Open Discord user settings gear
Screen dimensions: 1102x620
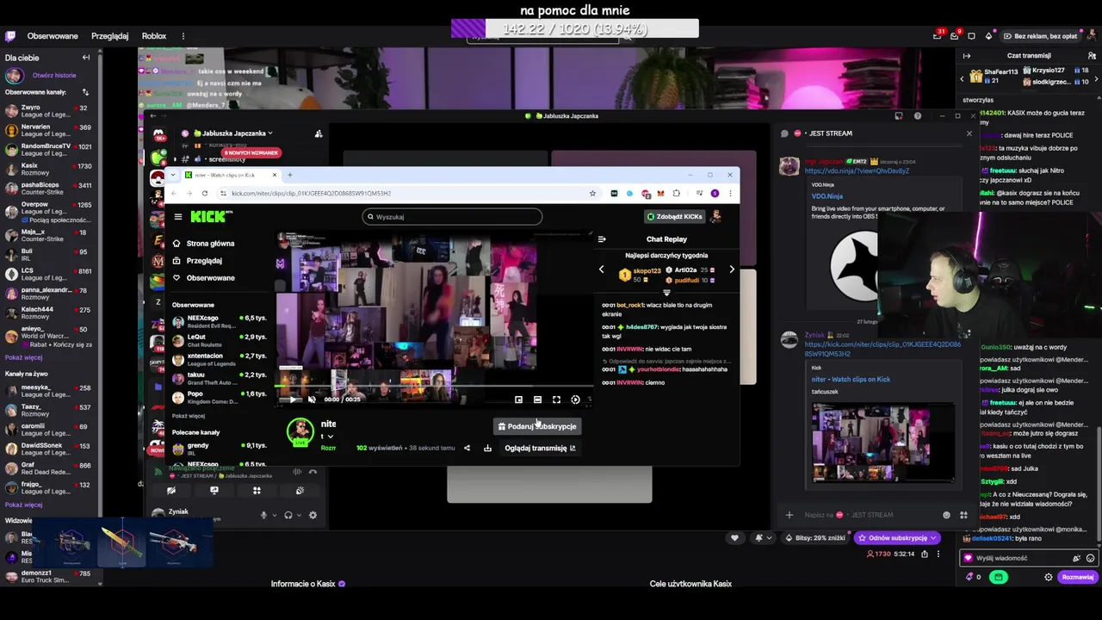coord(313,515)
